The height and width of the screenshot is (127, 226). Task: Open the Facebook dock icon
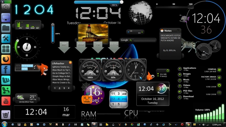[x=6, y=69]
